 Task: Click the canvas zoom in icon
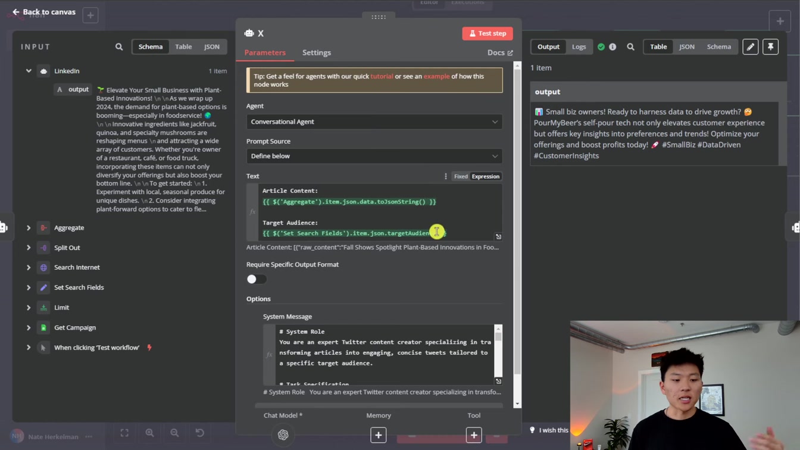[149, 433]
